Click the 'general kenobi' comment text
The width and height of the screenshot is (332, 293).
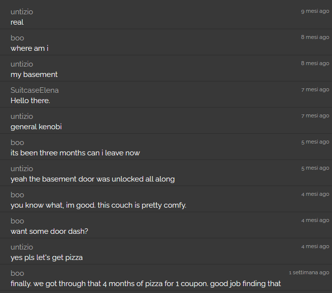36,127
